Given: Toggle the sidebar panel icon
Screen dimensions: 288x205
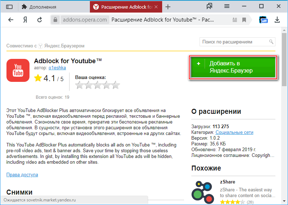Looking at the screenshot, I should (x=9, y=7).
